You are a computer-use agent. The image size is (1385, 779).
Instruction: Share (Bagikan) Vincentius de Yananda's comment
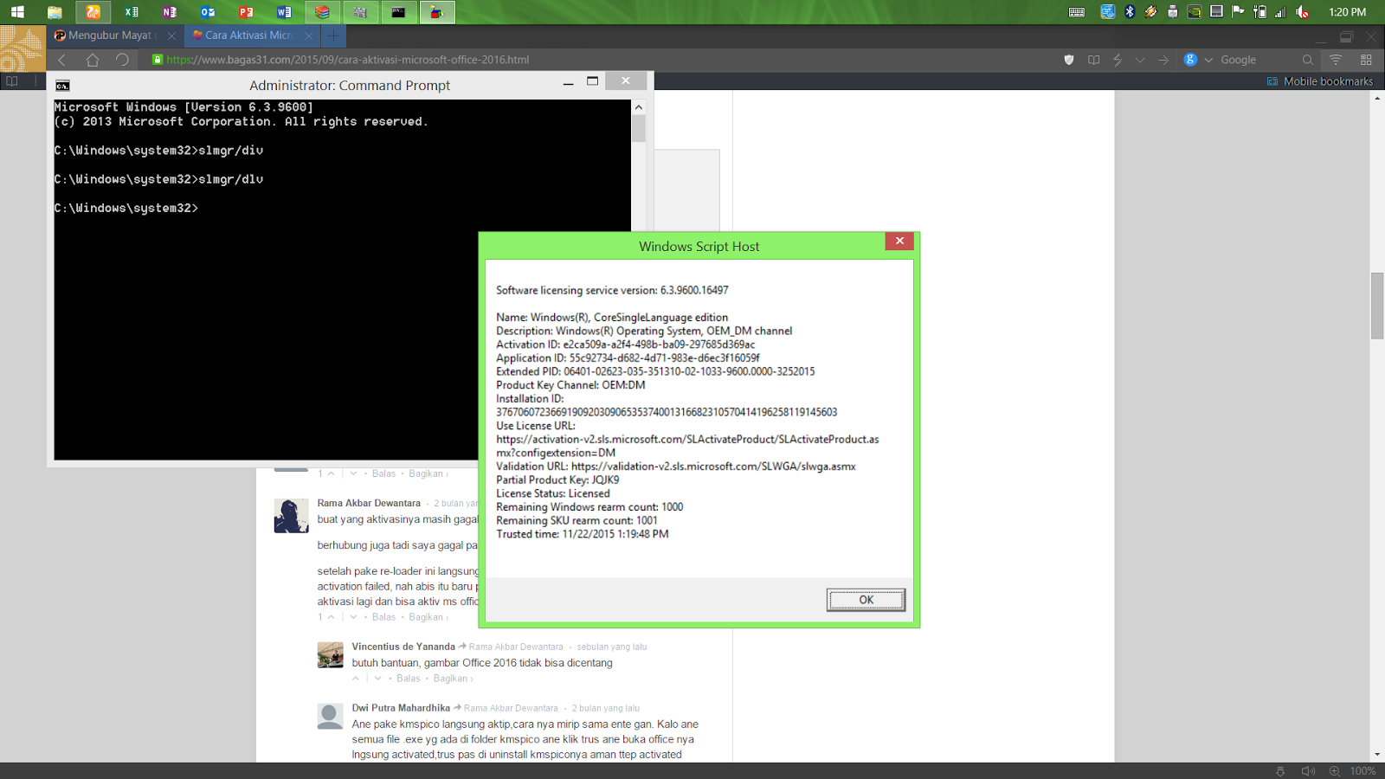[451, 679]
